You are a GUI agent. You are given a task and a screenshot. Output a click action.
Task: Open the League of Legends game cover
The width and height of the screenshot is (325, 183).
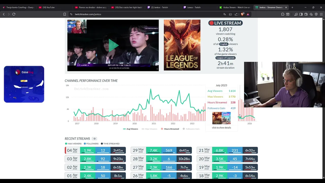pos(182,45)
